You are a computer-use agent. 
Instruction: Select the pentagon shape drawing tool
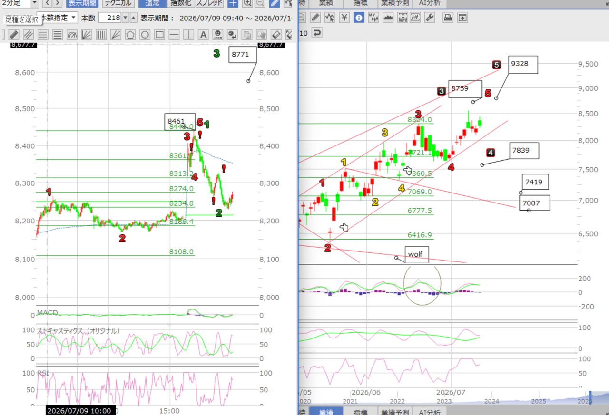coord(130,35)
